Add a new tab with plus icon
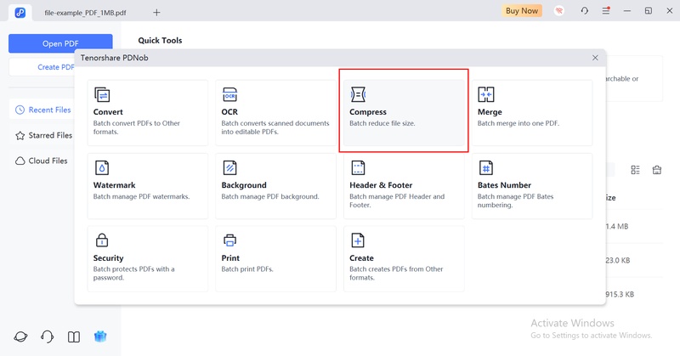The image size is (680, 356). tap(156, 13)
